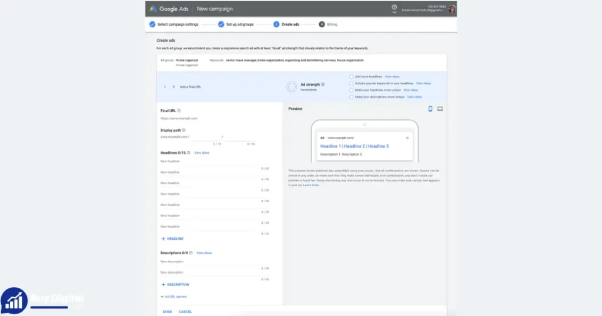
Task: Click the Headlines 0/15 help icon
Action: 189,153
